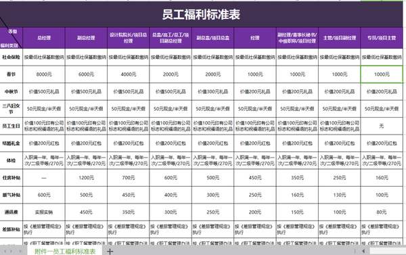
Task: Click 价值200元红包 cell under 总经理 column
Action: pyautogui.click(x=44, y=143)
